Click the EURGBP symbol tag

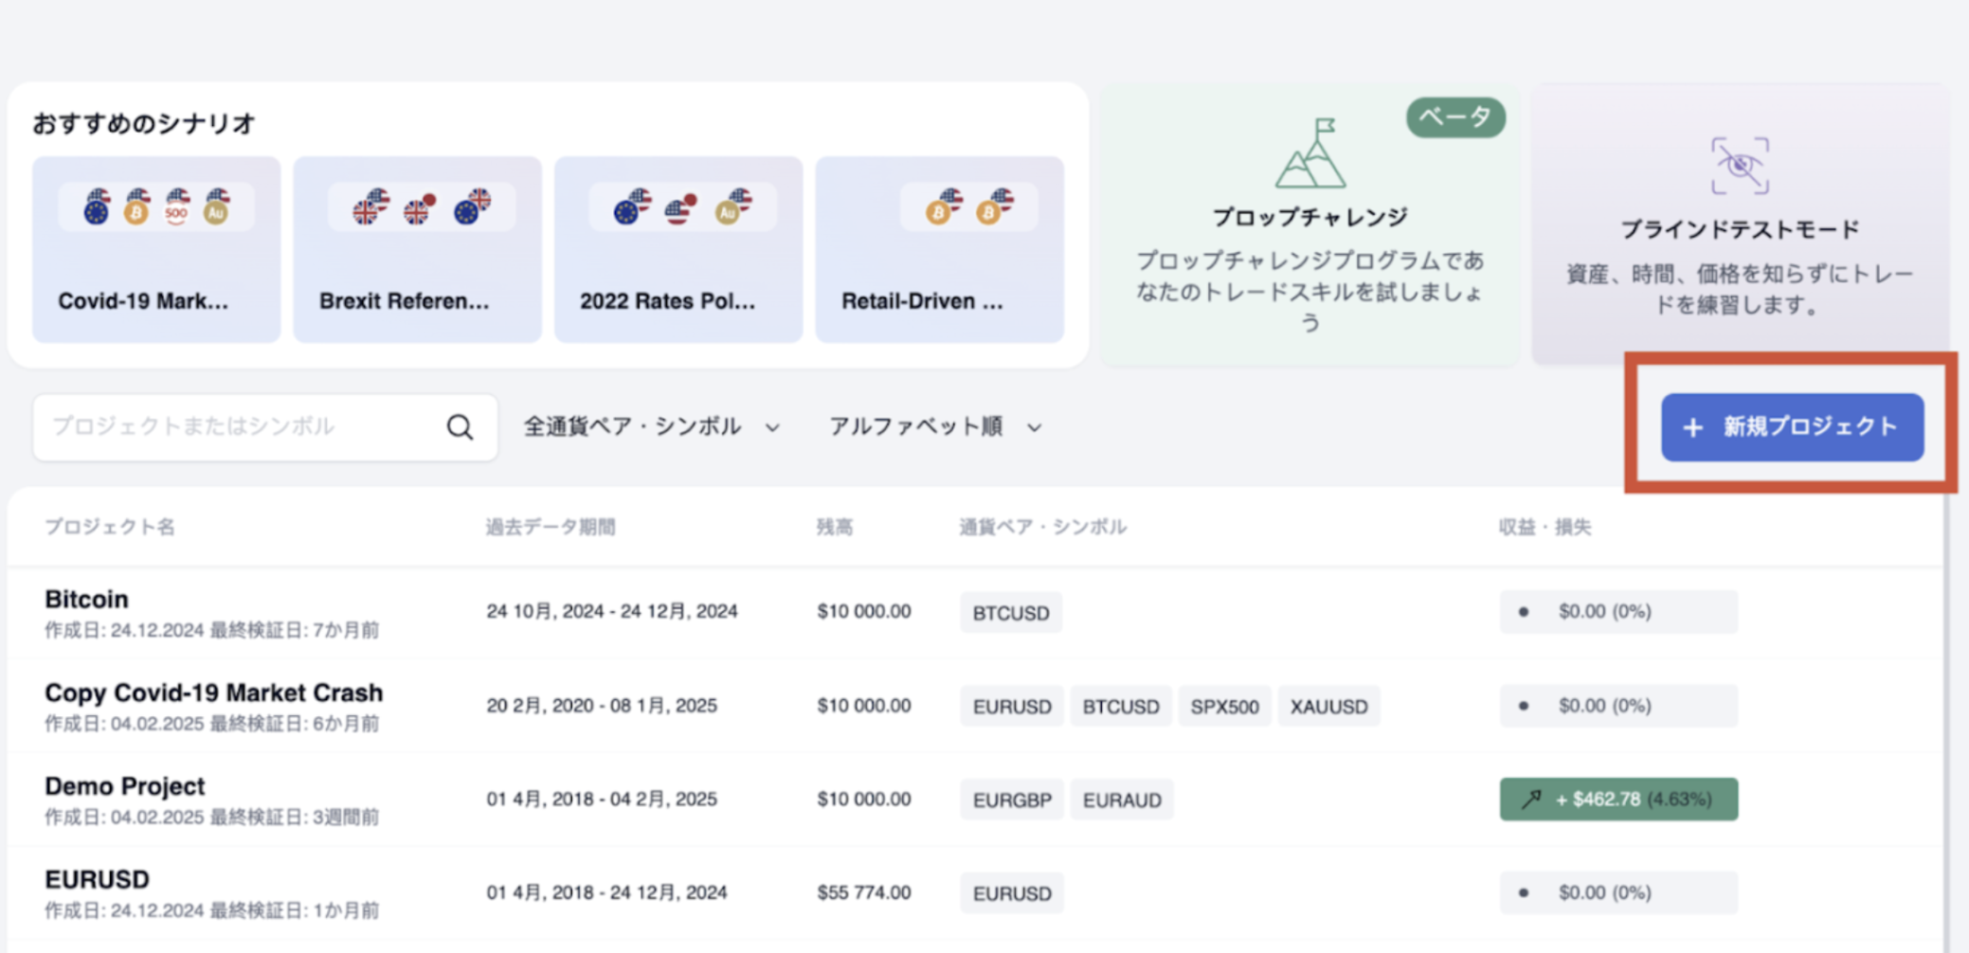[x=1012, y=800]
